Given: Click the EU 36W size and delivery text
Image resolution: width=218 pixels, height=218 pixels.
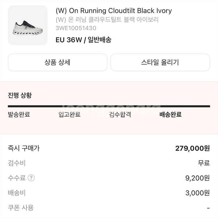Looking at the screenshot, I should pos(83,40).
